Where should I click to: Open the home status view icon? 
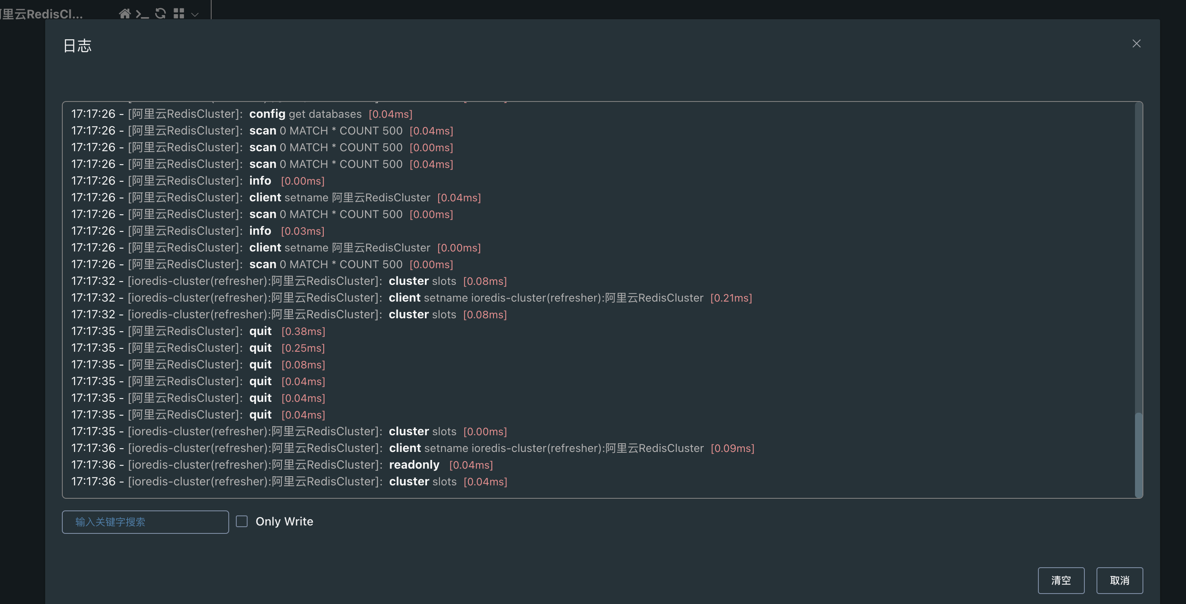pos(125,14)
